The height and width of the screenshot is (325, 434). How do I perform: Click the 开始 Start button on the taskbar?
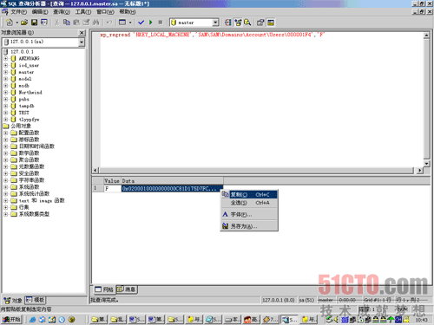12,319
